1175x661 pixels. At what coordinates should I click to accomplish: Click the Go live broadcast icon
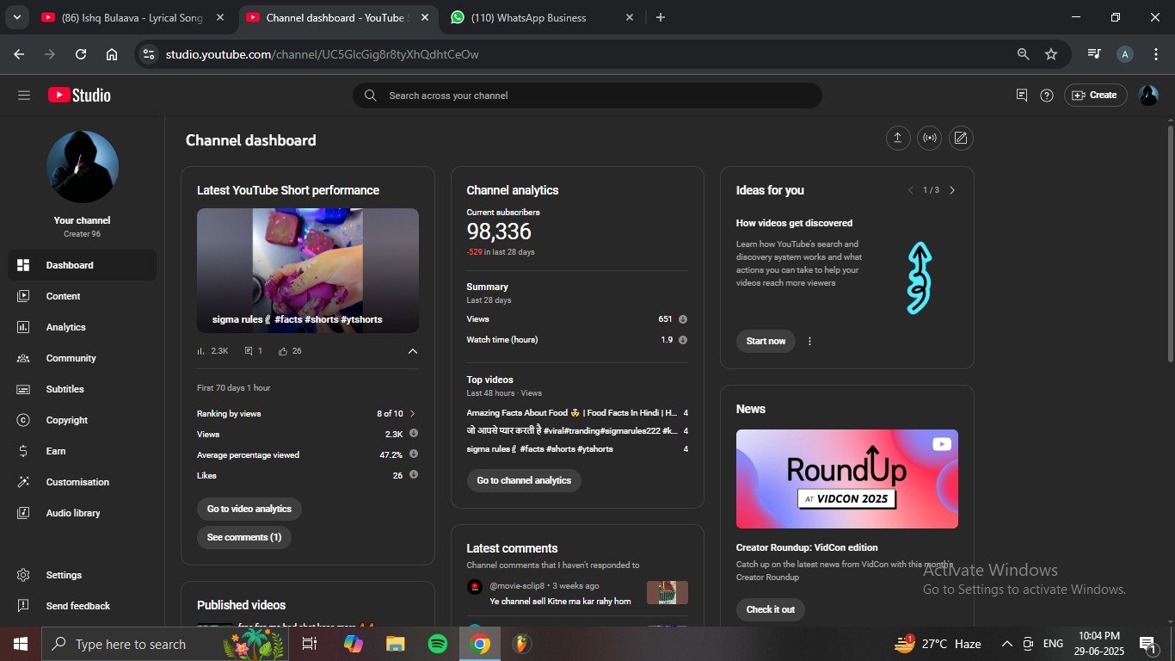(929, 138)
